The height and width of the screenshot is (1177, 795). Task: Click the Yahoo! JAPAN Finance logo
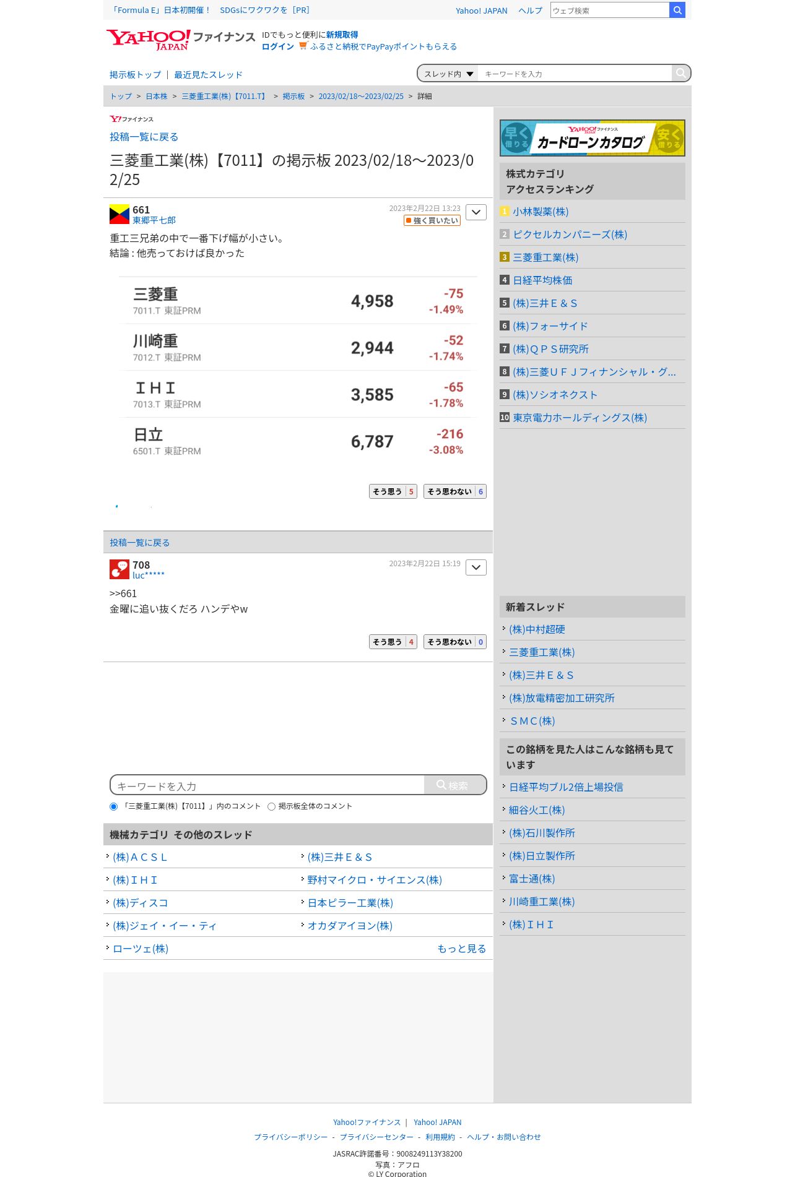(x=180, y=40)
